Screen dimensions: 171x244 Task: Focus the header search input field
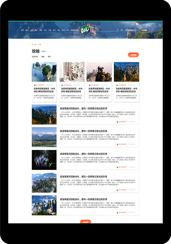coord(106,30)
